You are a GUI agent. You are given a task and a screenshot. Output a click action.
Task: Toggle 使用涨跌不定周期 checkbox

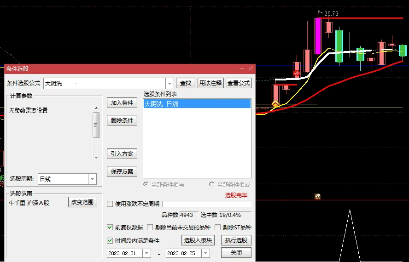pyautogui.click(x=110, y=204)
